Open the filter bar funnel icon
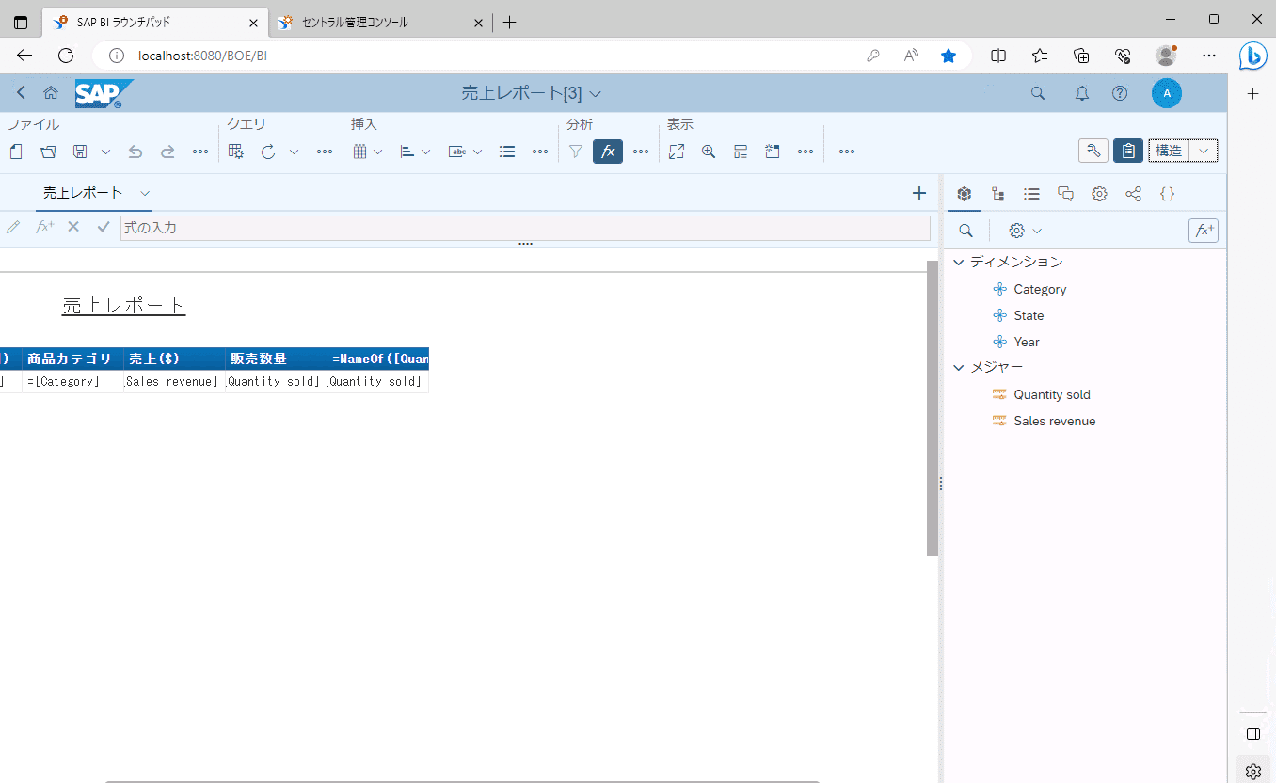The width and height of the screenshot is (1276, 783). pyautogui.click(x=576, y=152)
